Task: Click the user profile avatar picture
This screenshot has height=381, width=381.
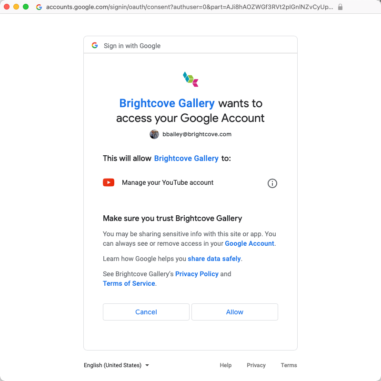Action: click(x=154, y=134)
